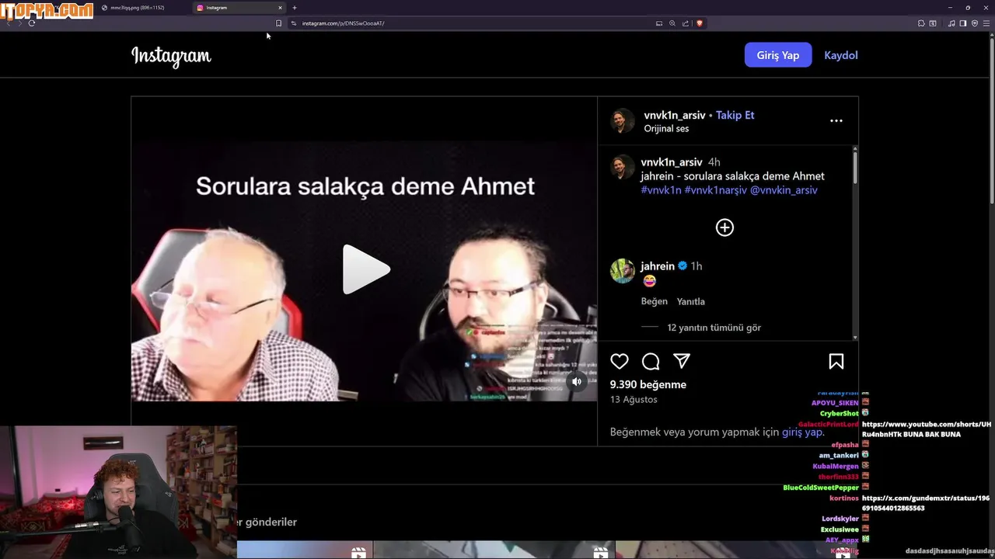Open comments with speech bubble icon

tap(651, 361)
